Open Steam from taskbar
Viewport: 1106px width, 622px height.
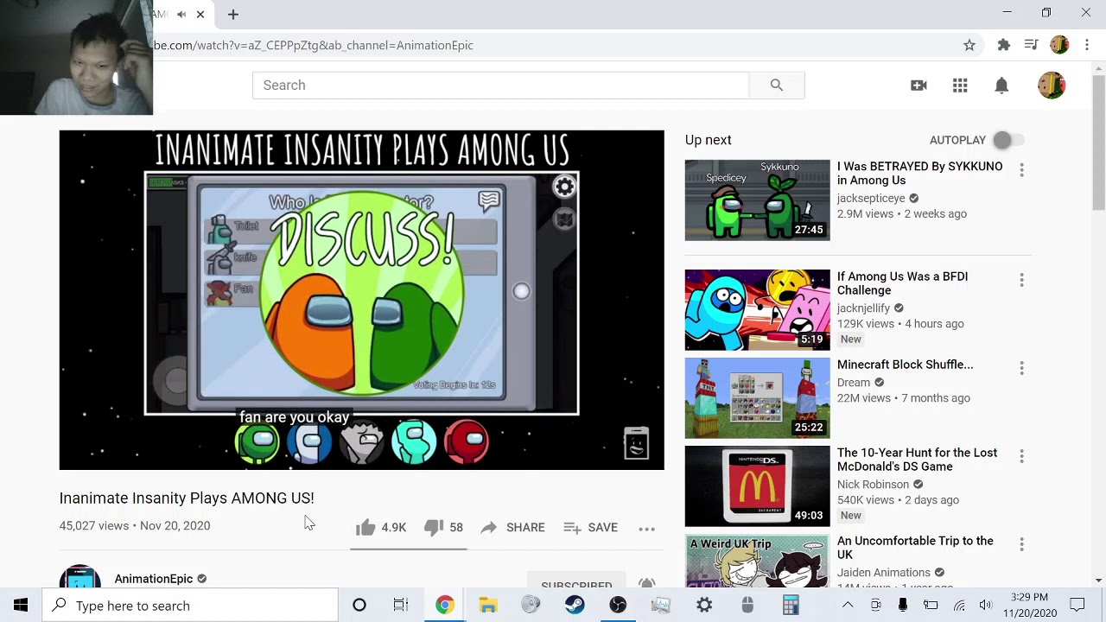click(575, 606)
